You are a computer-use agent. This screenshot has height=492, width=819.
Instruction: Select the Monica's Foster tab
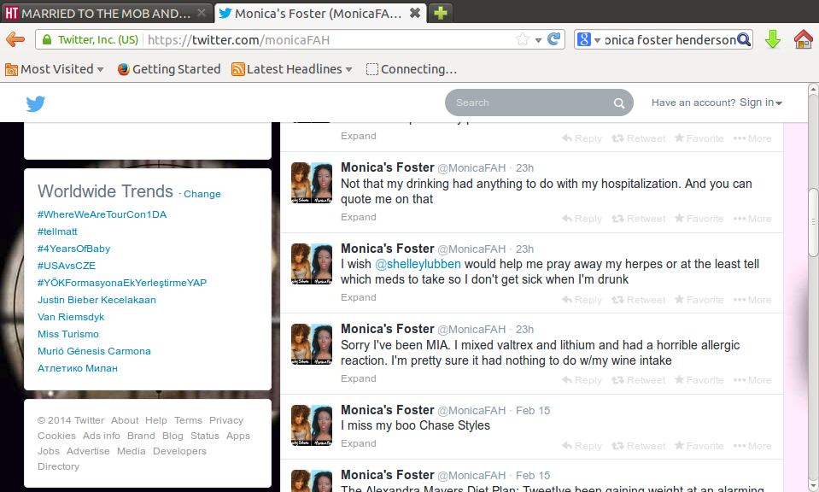pos(319,13)
